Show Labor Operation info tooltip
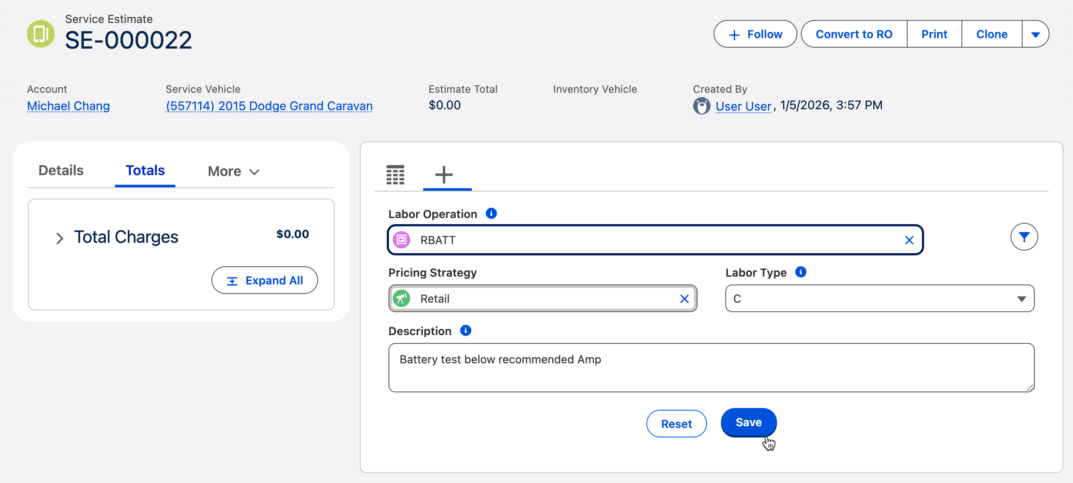Screen dimensions: 1073x483 tap(491, 213)
